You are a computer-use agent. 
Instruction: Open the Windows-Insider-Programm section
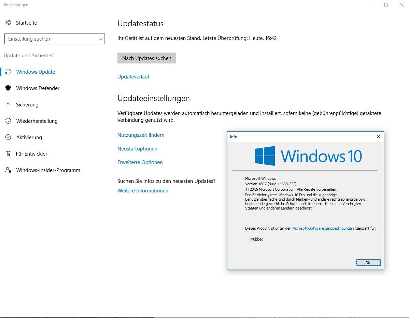pyautogui.click(x=48, y=170)
